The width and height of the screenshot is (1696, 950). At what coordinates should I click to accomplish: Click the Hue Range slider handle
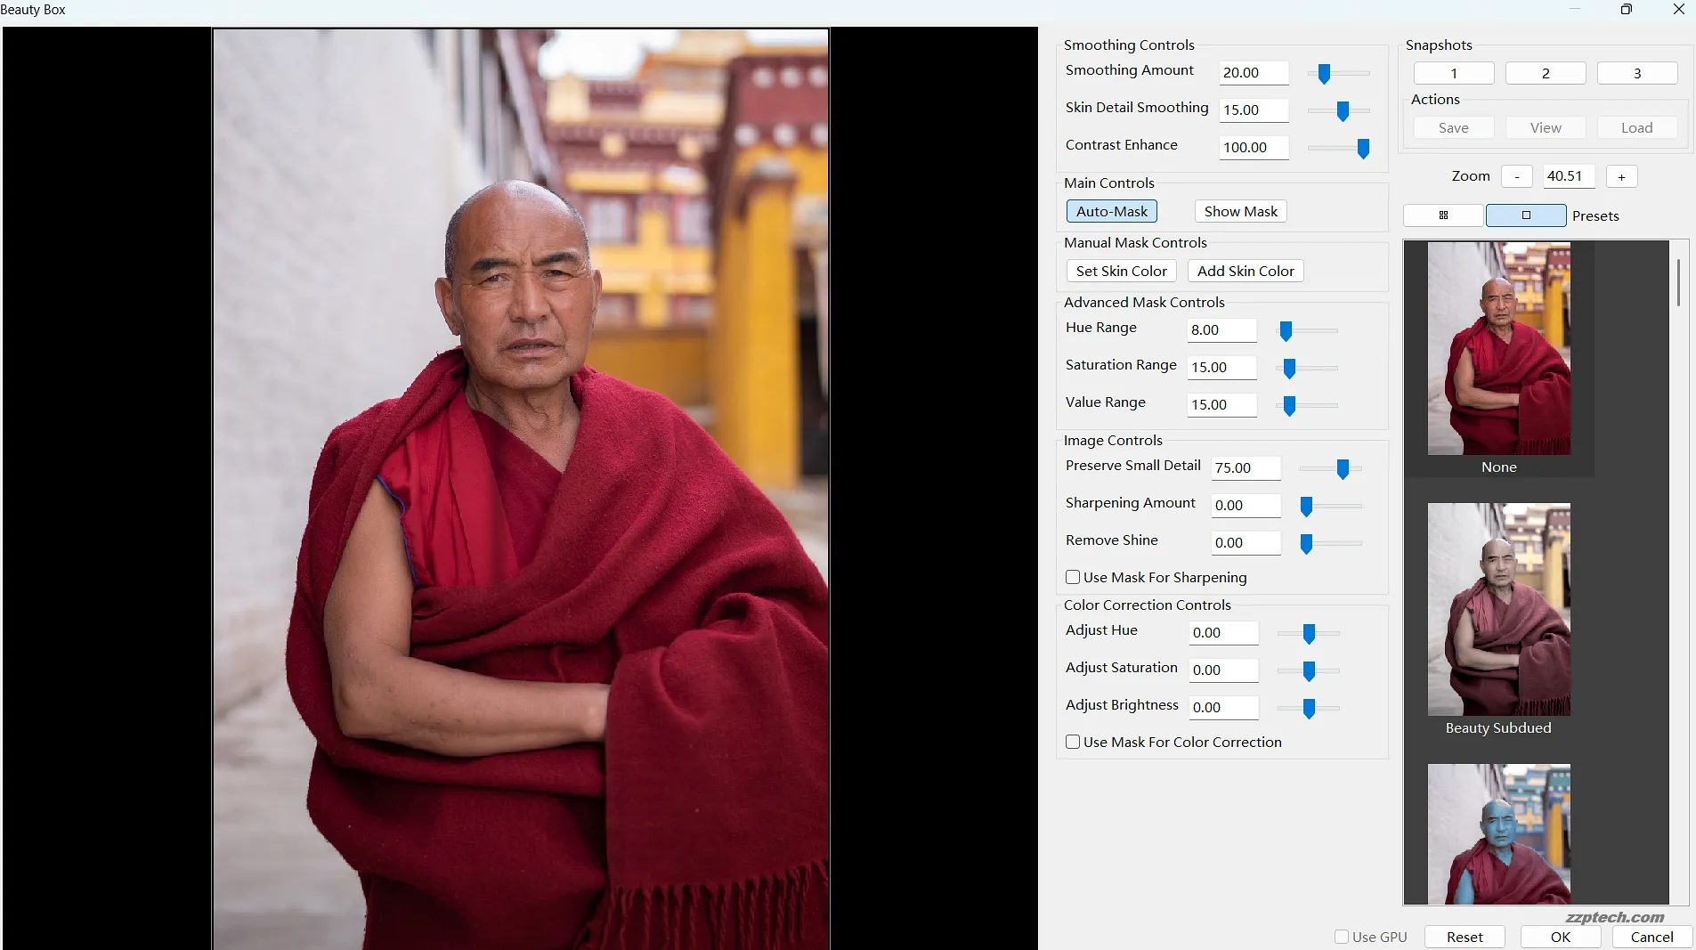click(1285, 332)
